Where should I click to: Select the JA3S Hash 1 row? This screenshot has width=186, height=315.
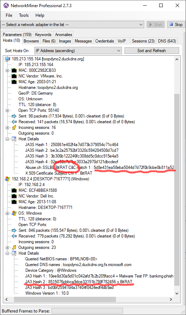72,145
